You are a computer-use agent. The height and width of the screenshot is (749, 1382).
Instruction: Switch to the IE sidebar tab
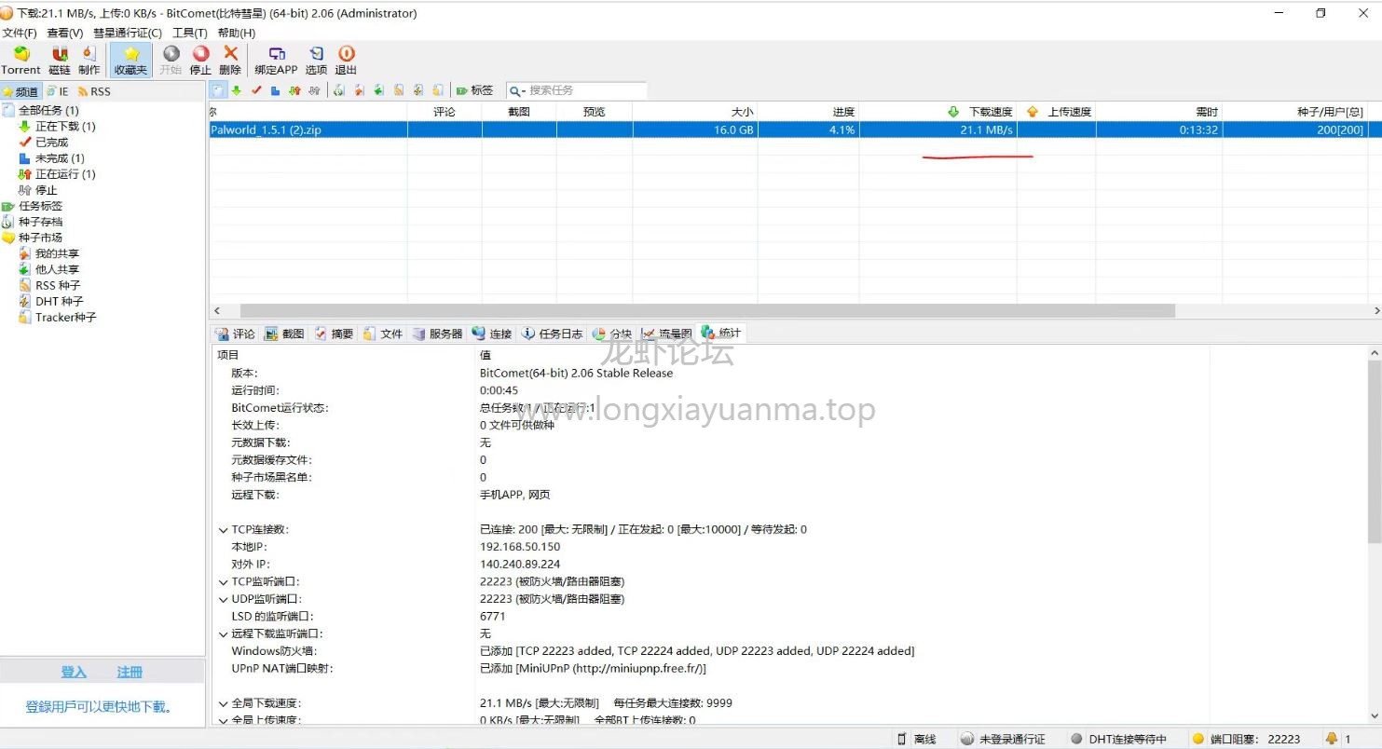coord(58,91)
